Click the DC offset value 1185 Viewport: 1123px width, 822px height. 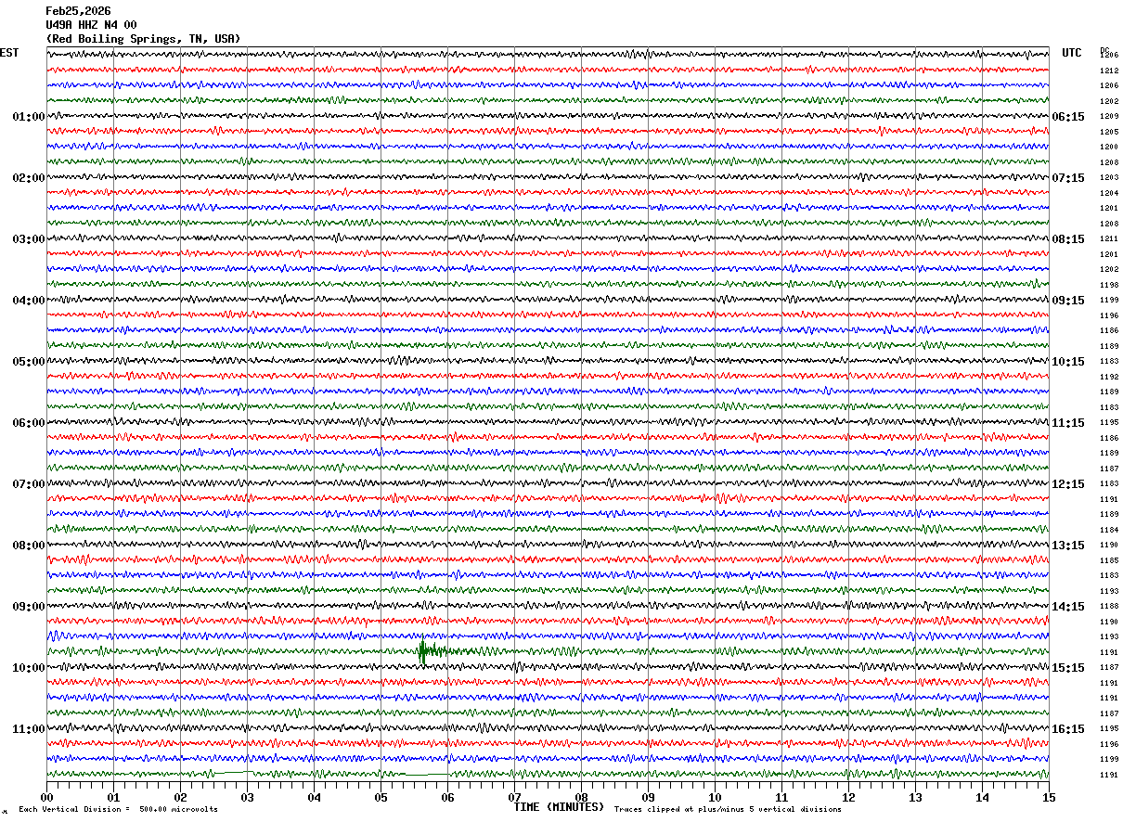click(1108, 560)
